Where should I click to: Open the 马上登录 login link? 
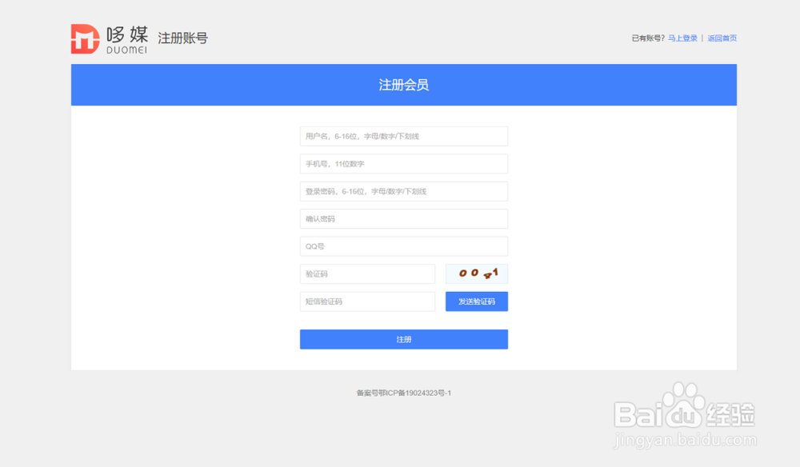[682, 38]
